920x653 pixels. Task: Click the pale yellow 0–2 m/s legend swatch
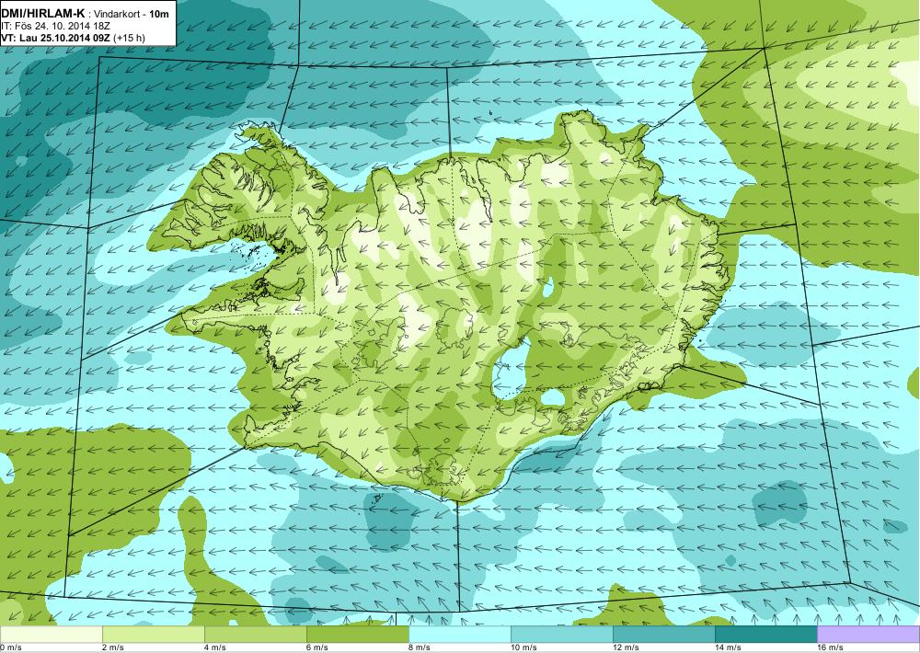(x=51, y=635)
